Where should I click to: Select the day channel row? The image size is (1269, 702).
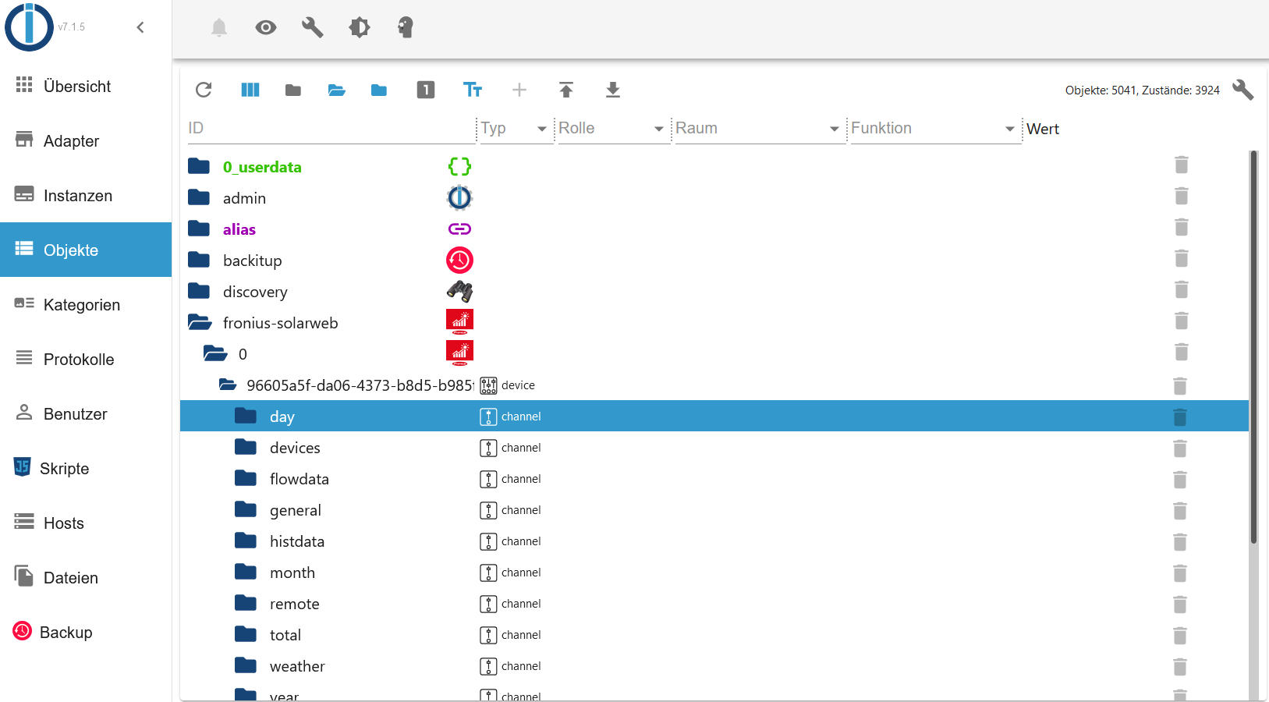pyautogui.click(x=714, y=416)
